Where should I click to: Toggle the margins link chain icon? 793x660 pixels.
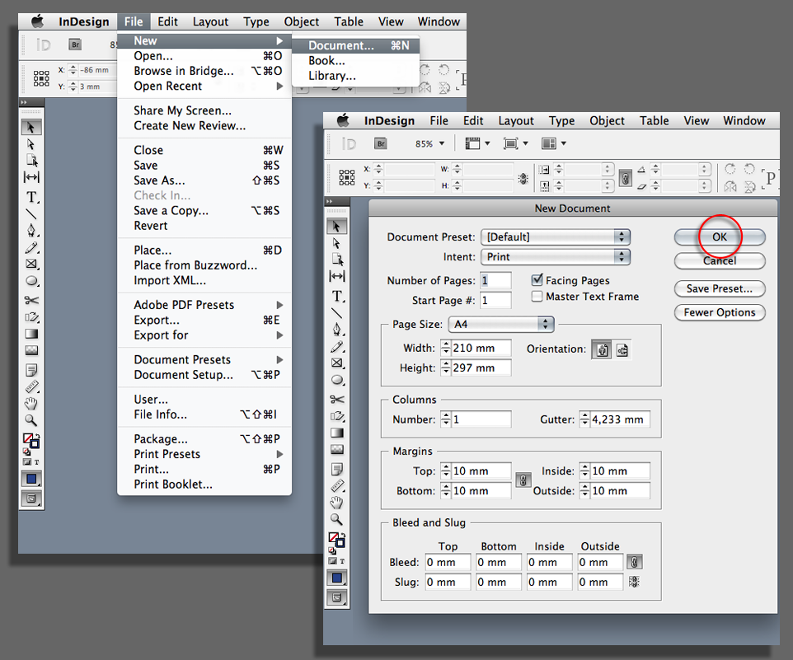point(523,480)
